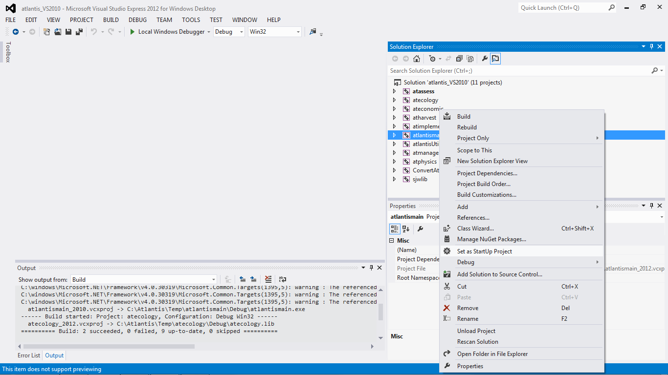Open the BUILD menu in menu bar
668x375 pixels.
pos(111,20)
